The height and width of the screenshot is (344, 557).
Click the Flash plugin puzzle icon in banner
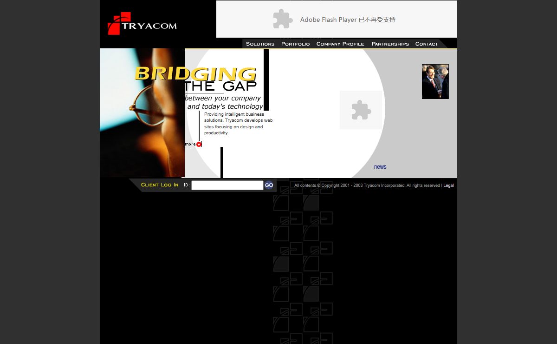[x=283, y=19]
